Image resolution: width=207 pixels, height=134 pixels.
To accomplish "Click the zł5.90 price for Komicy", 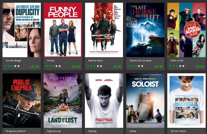I will tap(76, 66).
